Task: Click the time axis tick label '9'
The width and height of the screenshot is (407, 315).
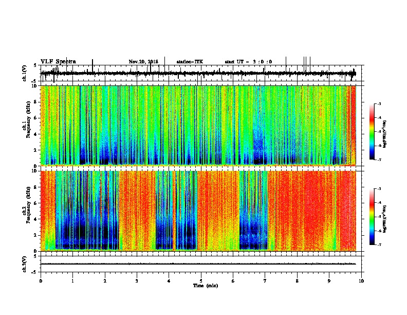Action: click(x=329, y=281)
